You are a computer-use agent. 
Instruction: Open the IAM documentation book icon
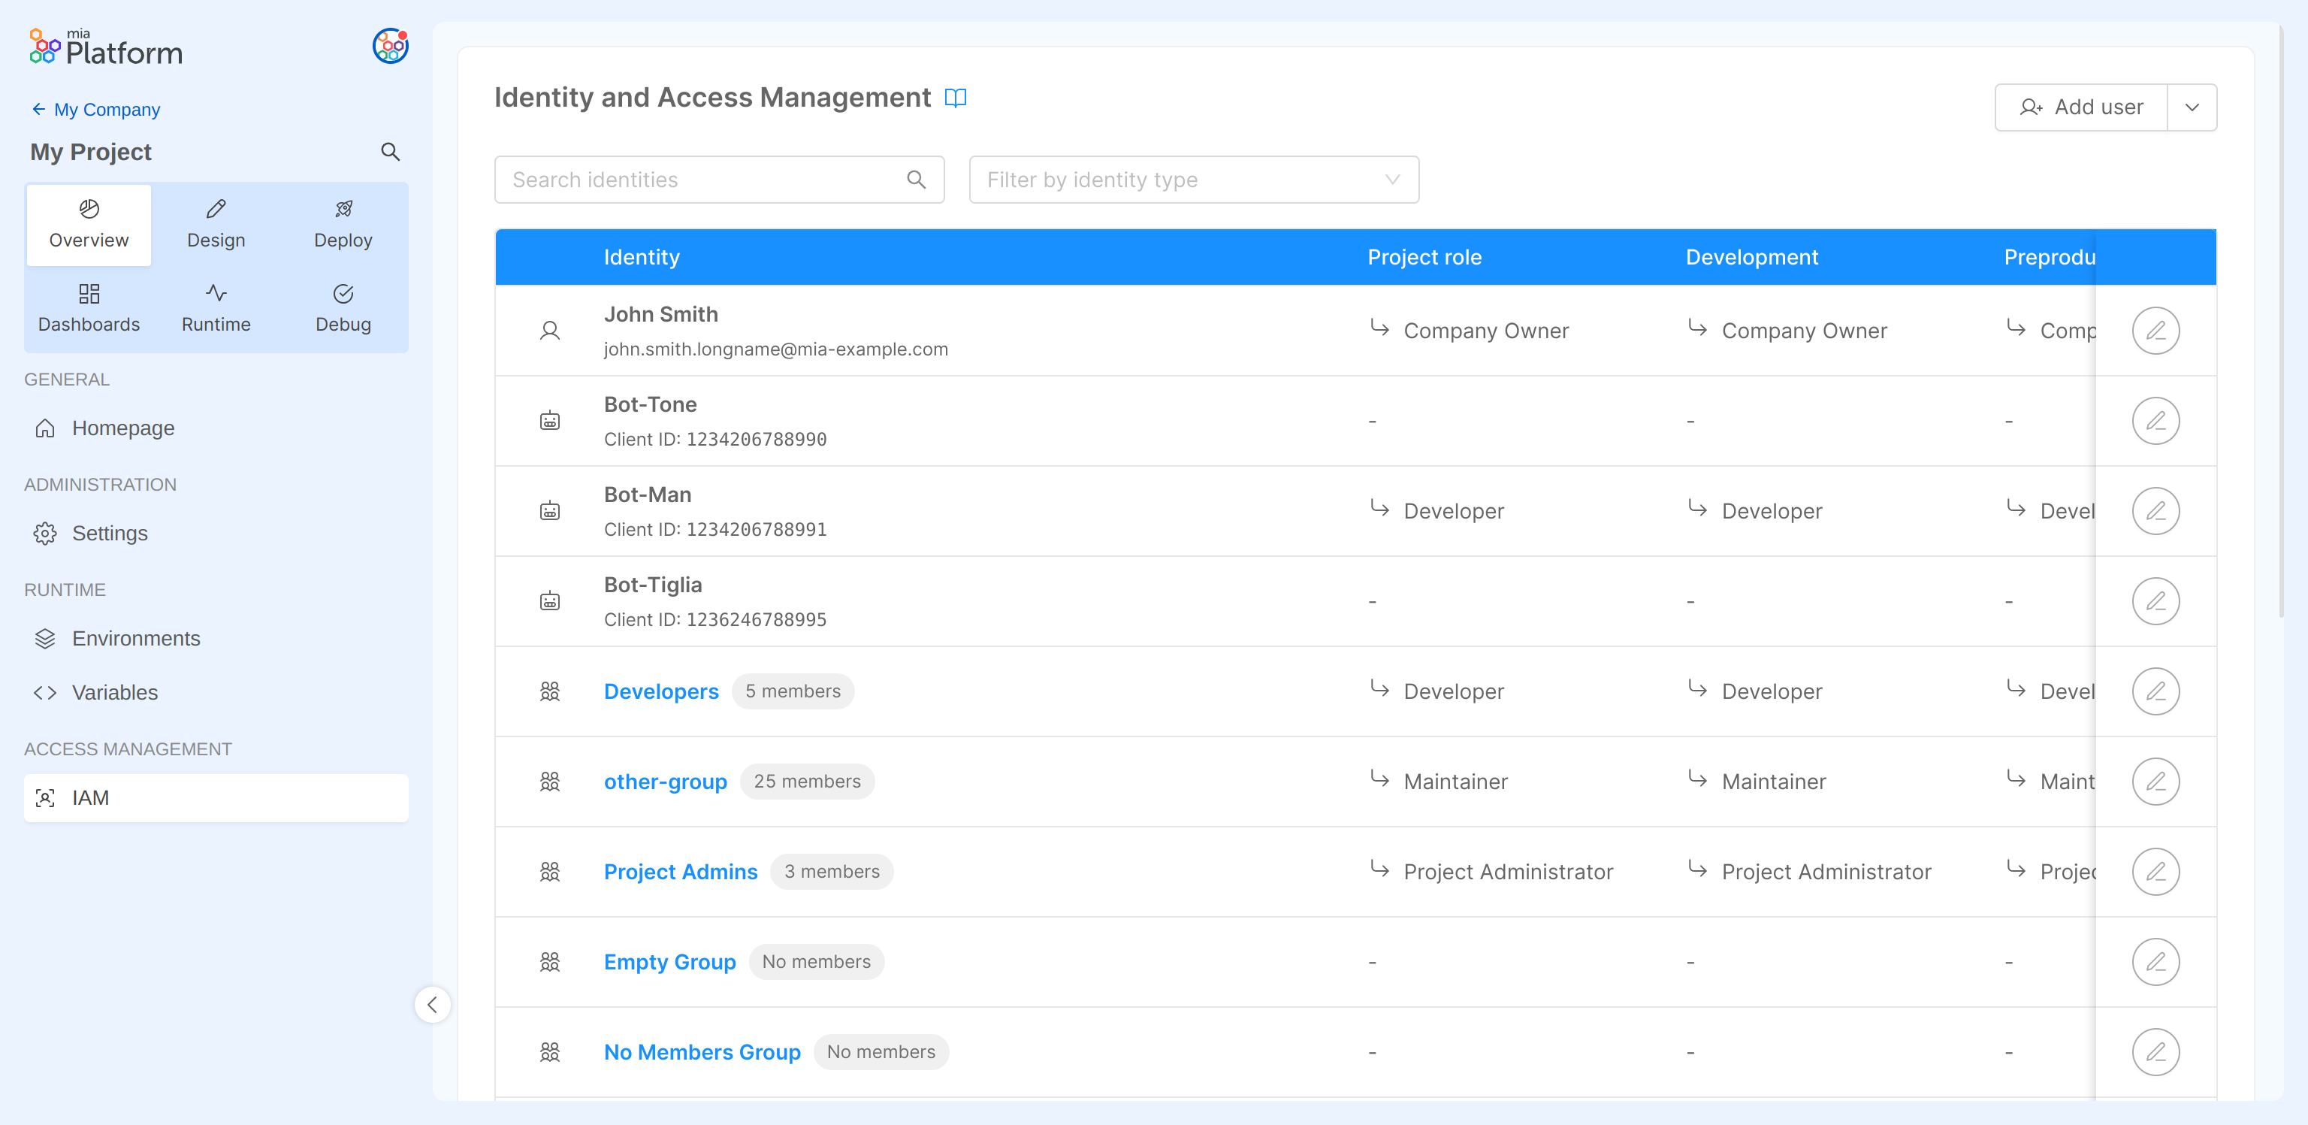point(955,98)
